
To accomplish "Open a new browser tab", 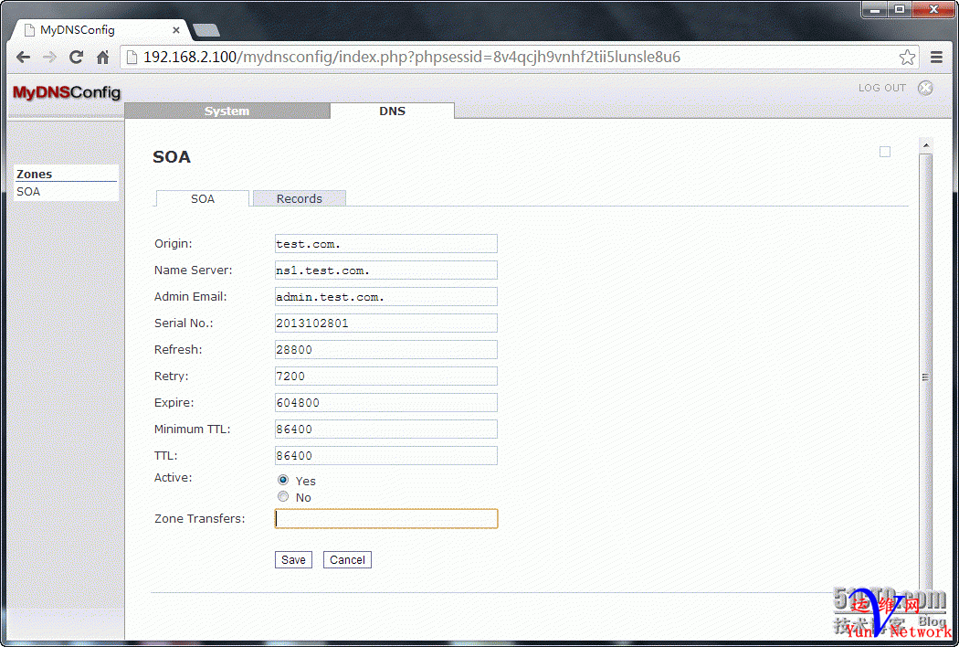I will [206, 30].
